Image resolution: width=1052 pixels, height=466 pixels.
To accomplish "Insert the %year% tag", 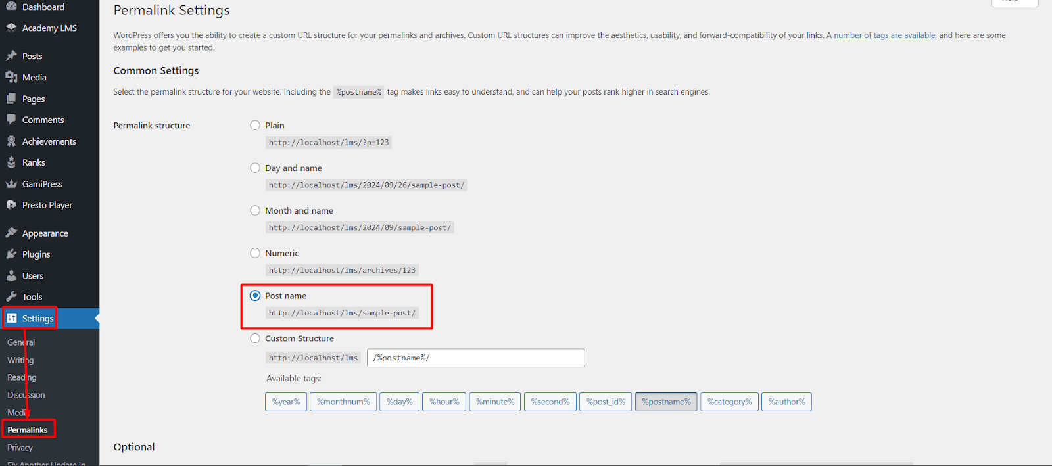I will 286,402.
